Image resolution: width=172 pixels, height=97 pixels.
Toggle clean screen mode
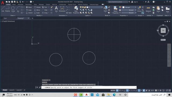pyautogui.click(x=167, y=91)
